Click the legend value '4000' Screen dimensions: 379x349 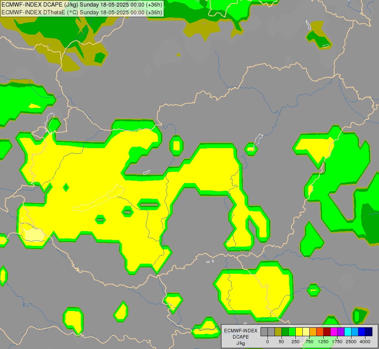[x=365, y=342]
